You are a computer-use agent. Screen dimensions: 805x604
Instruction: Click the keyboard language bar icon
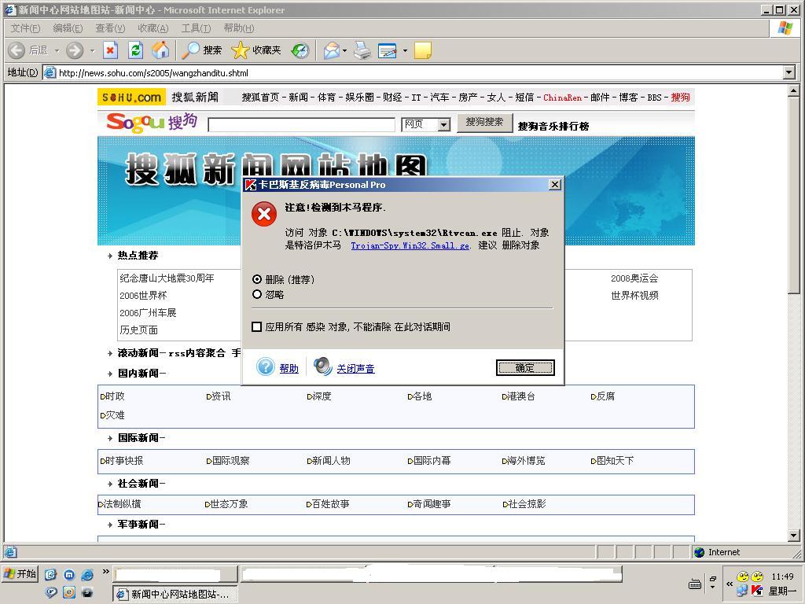(695, 584)
